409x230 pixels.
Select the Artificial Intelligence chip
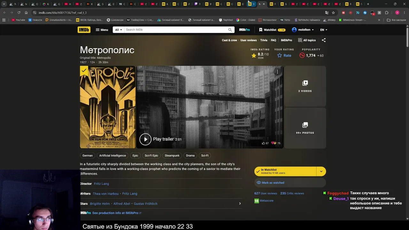click(x=112, y=156)
